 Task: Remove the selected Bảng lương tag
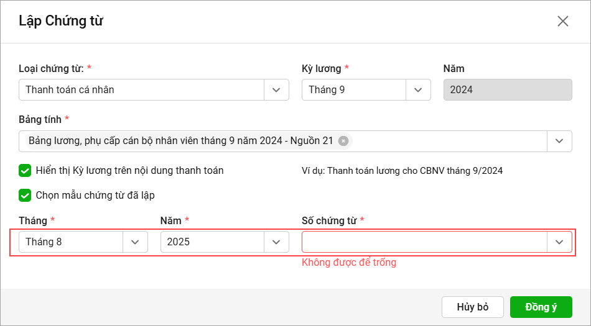[x=343, y=140]
